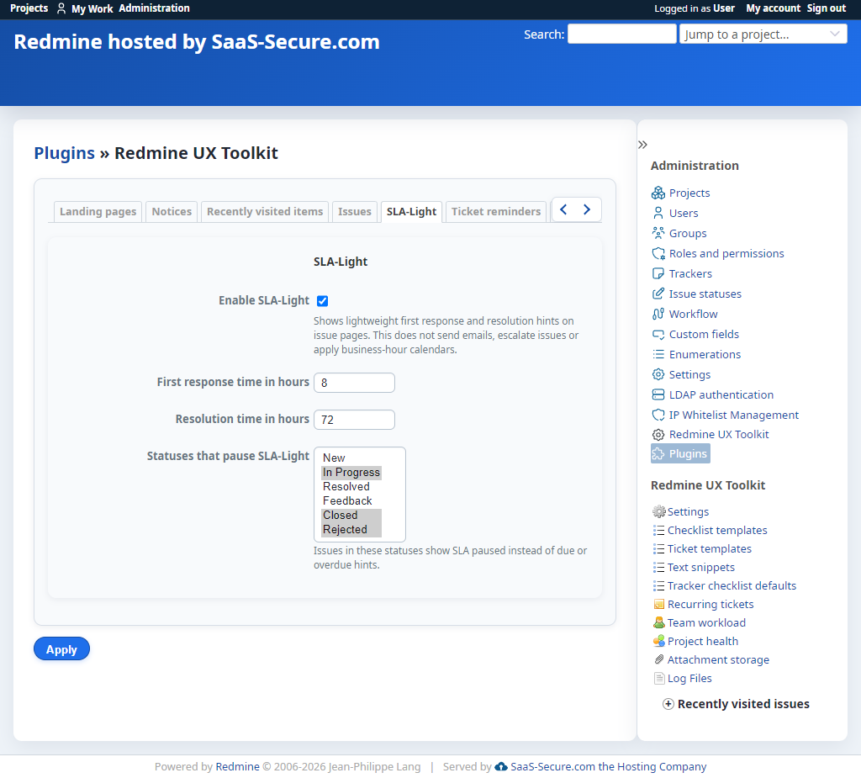Click the Sign out link
Viewport: 861px width, 778px height.
827,8
